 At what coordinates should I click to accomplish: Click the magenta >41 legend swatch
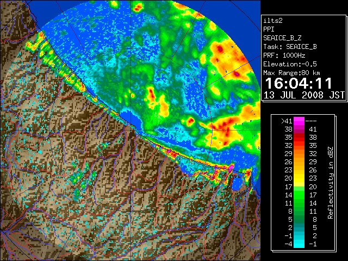[299, 121]
